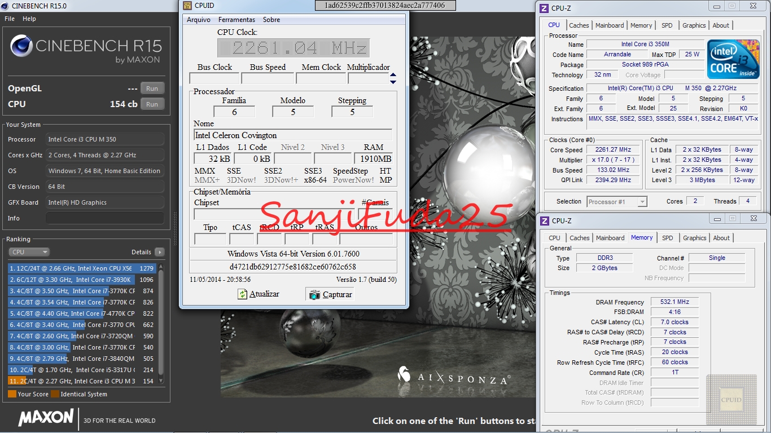Select ranking entry Core i7-3720QM 590
Screen dimensions: 771x433
click(x=82, y=336)
